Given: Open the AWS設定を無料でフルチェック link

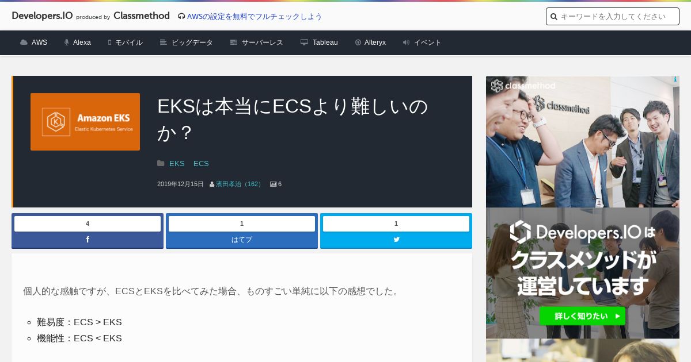Looking at the screenshot, I should pos(255,17).
